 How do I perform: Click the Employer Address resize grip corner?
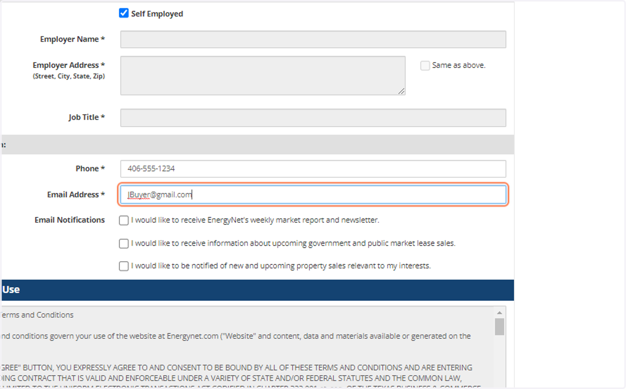401,91
